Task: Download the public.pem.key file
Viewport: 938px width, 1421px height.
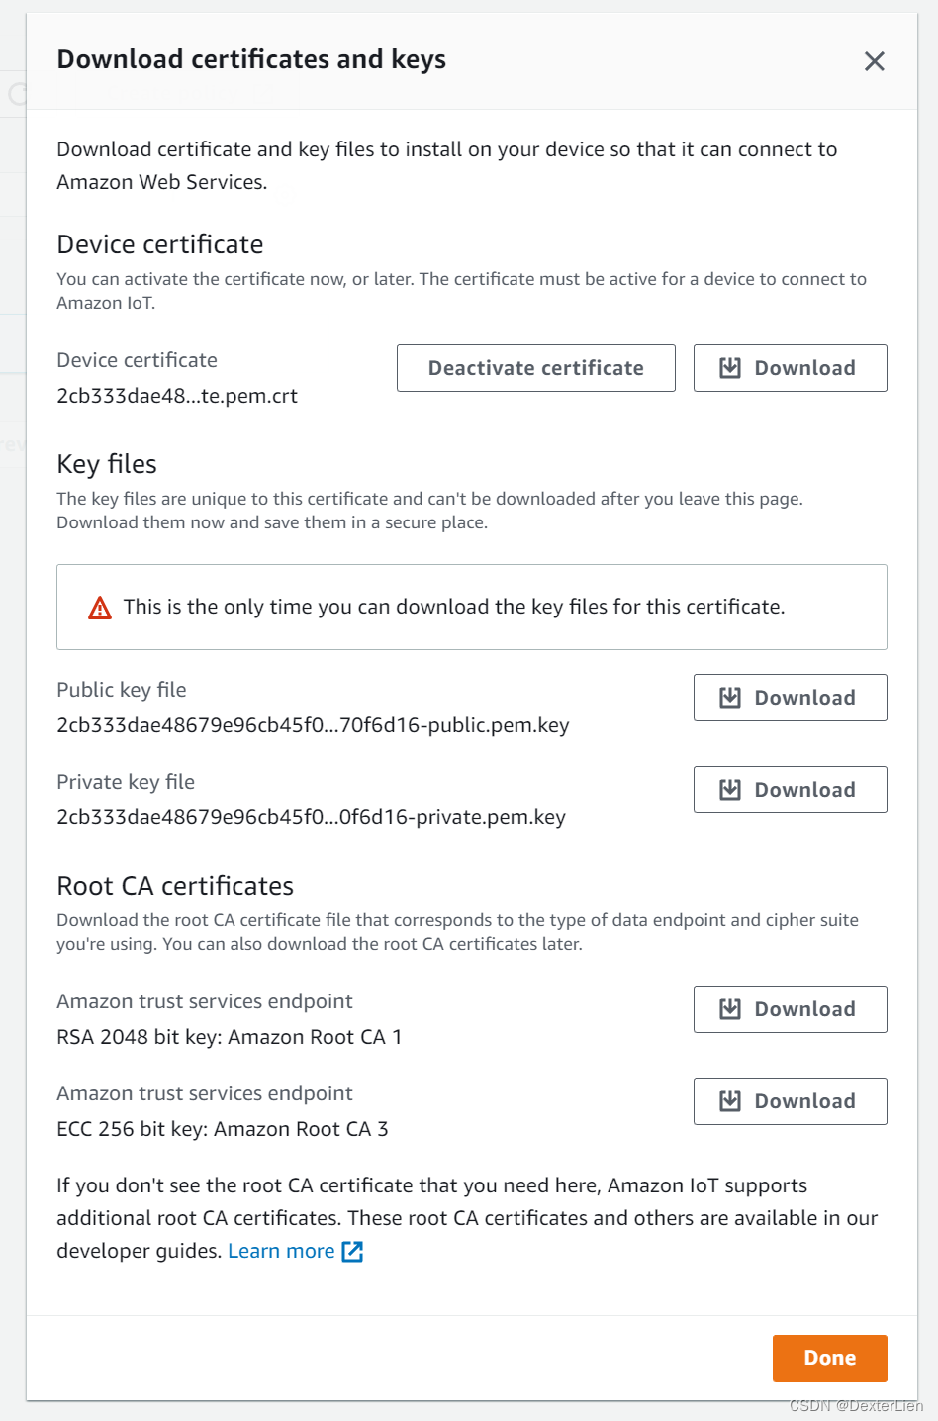Action: click(791, 698)
